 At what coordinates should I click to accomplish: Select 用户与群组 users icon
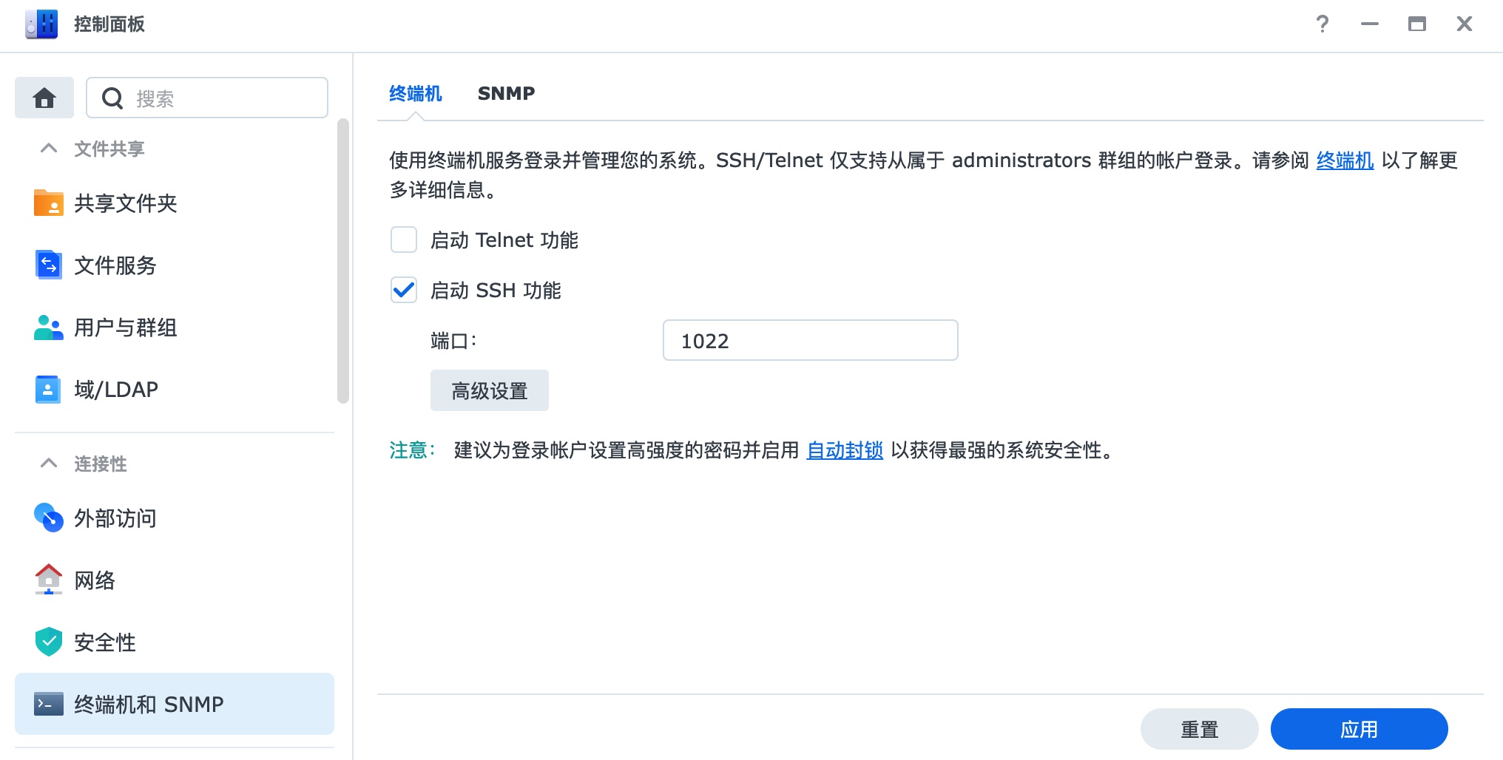pos(49,328)
